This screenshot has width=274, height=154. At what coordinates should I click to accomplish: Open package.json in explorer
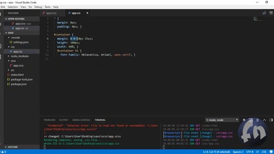coord(22,84)
